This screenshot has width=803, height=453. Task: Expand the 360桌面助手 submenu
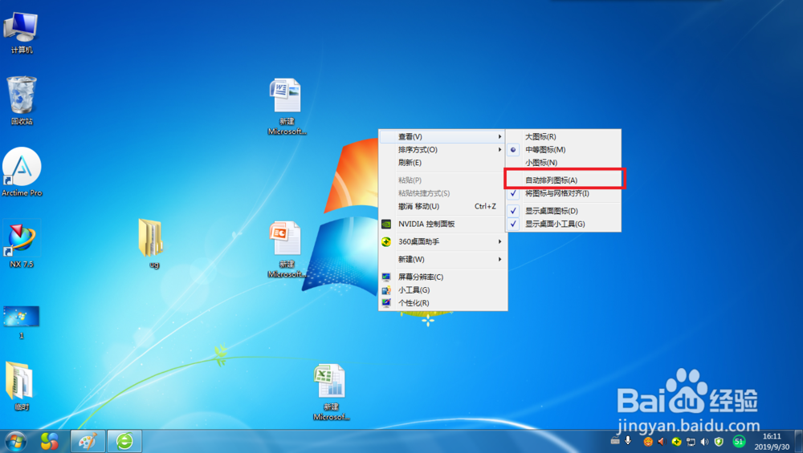(443, 241)
